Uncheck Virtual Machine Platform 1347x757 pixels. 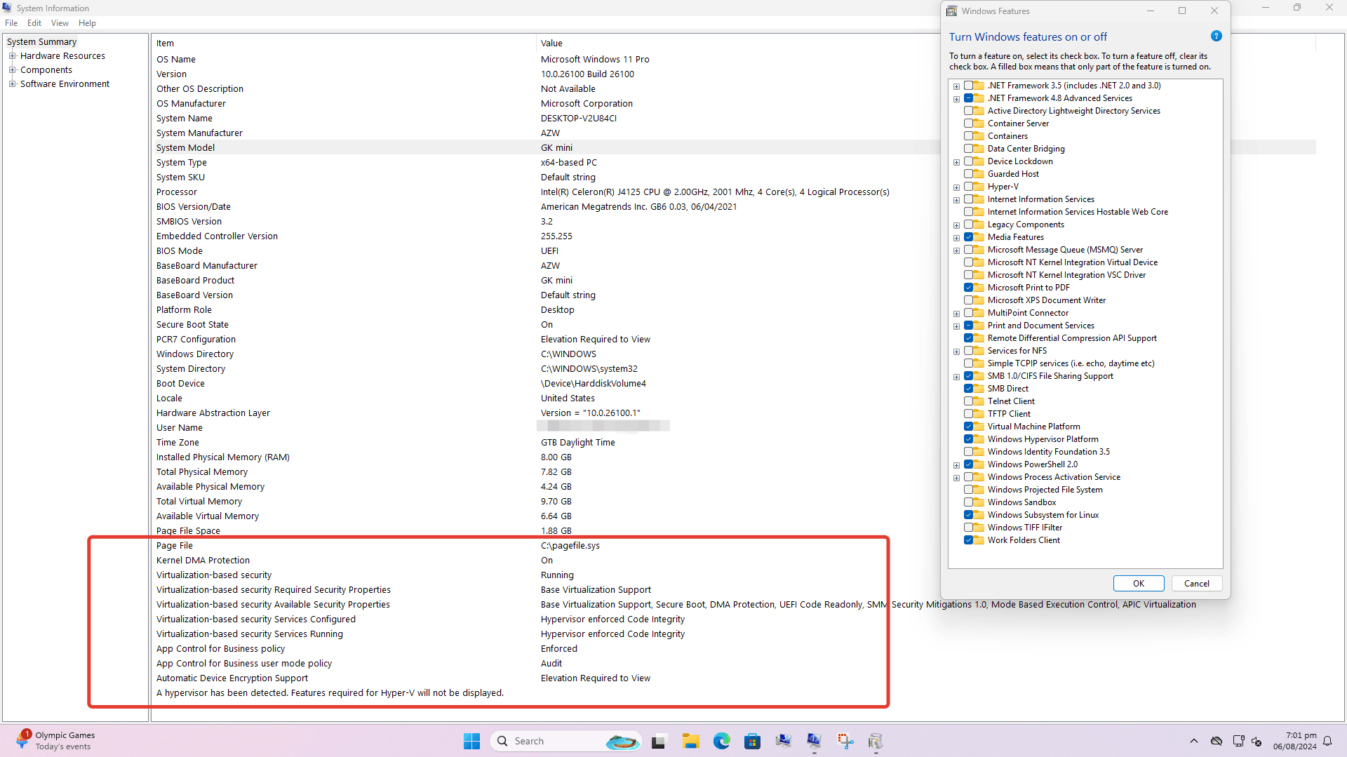tap(968, 427)
